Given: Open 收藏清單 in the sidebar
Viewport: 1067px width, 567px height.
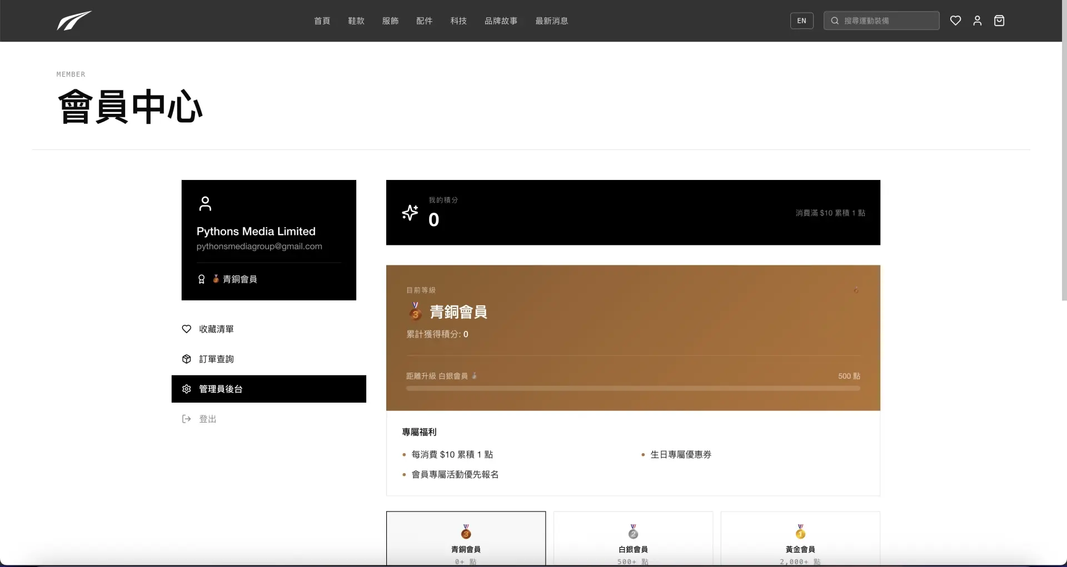Looking at the screenshot, I should click(269, 329).
